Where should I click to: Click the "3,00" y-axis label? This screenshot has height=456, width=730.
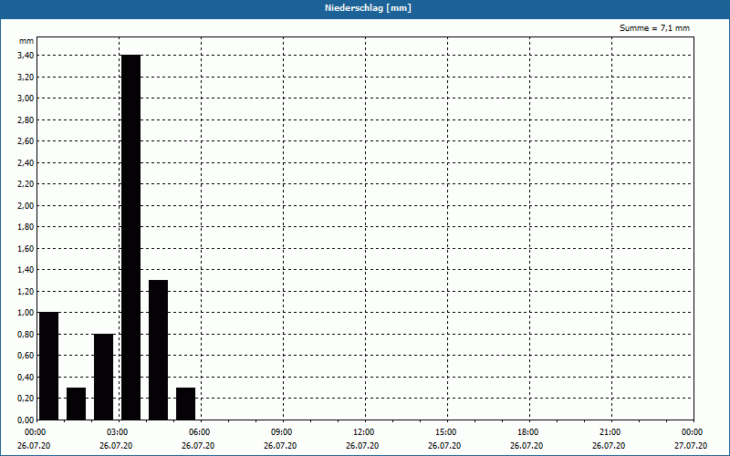(x=26, y=98)
